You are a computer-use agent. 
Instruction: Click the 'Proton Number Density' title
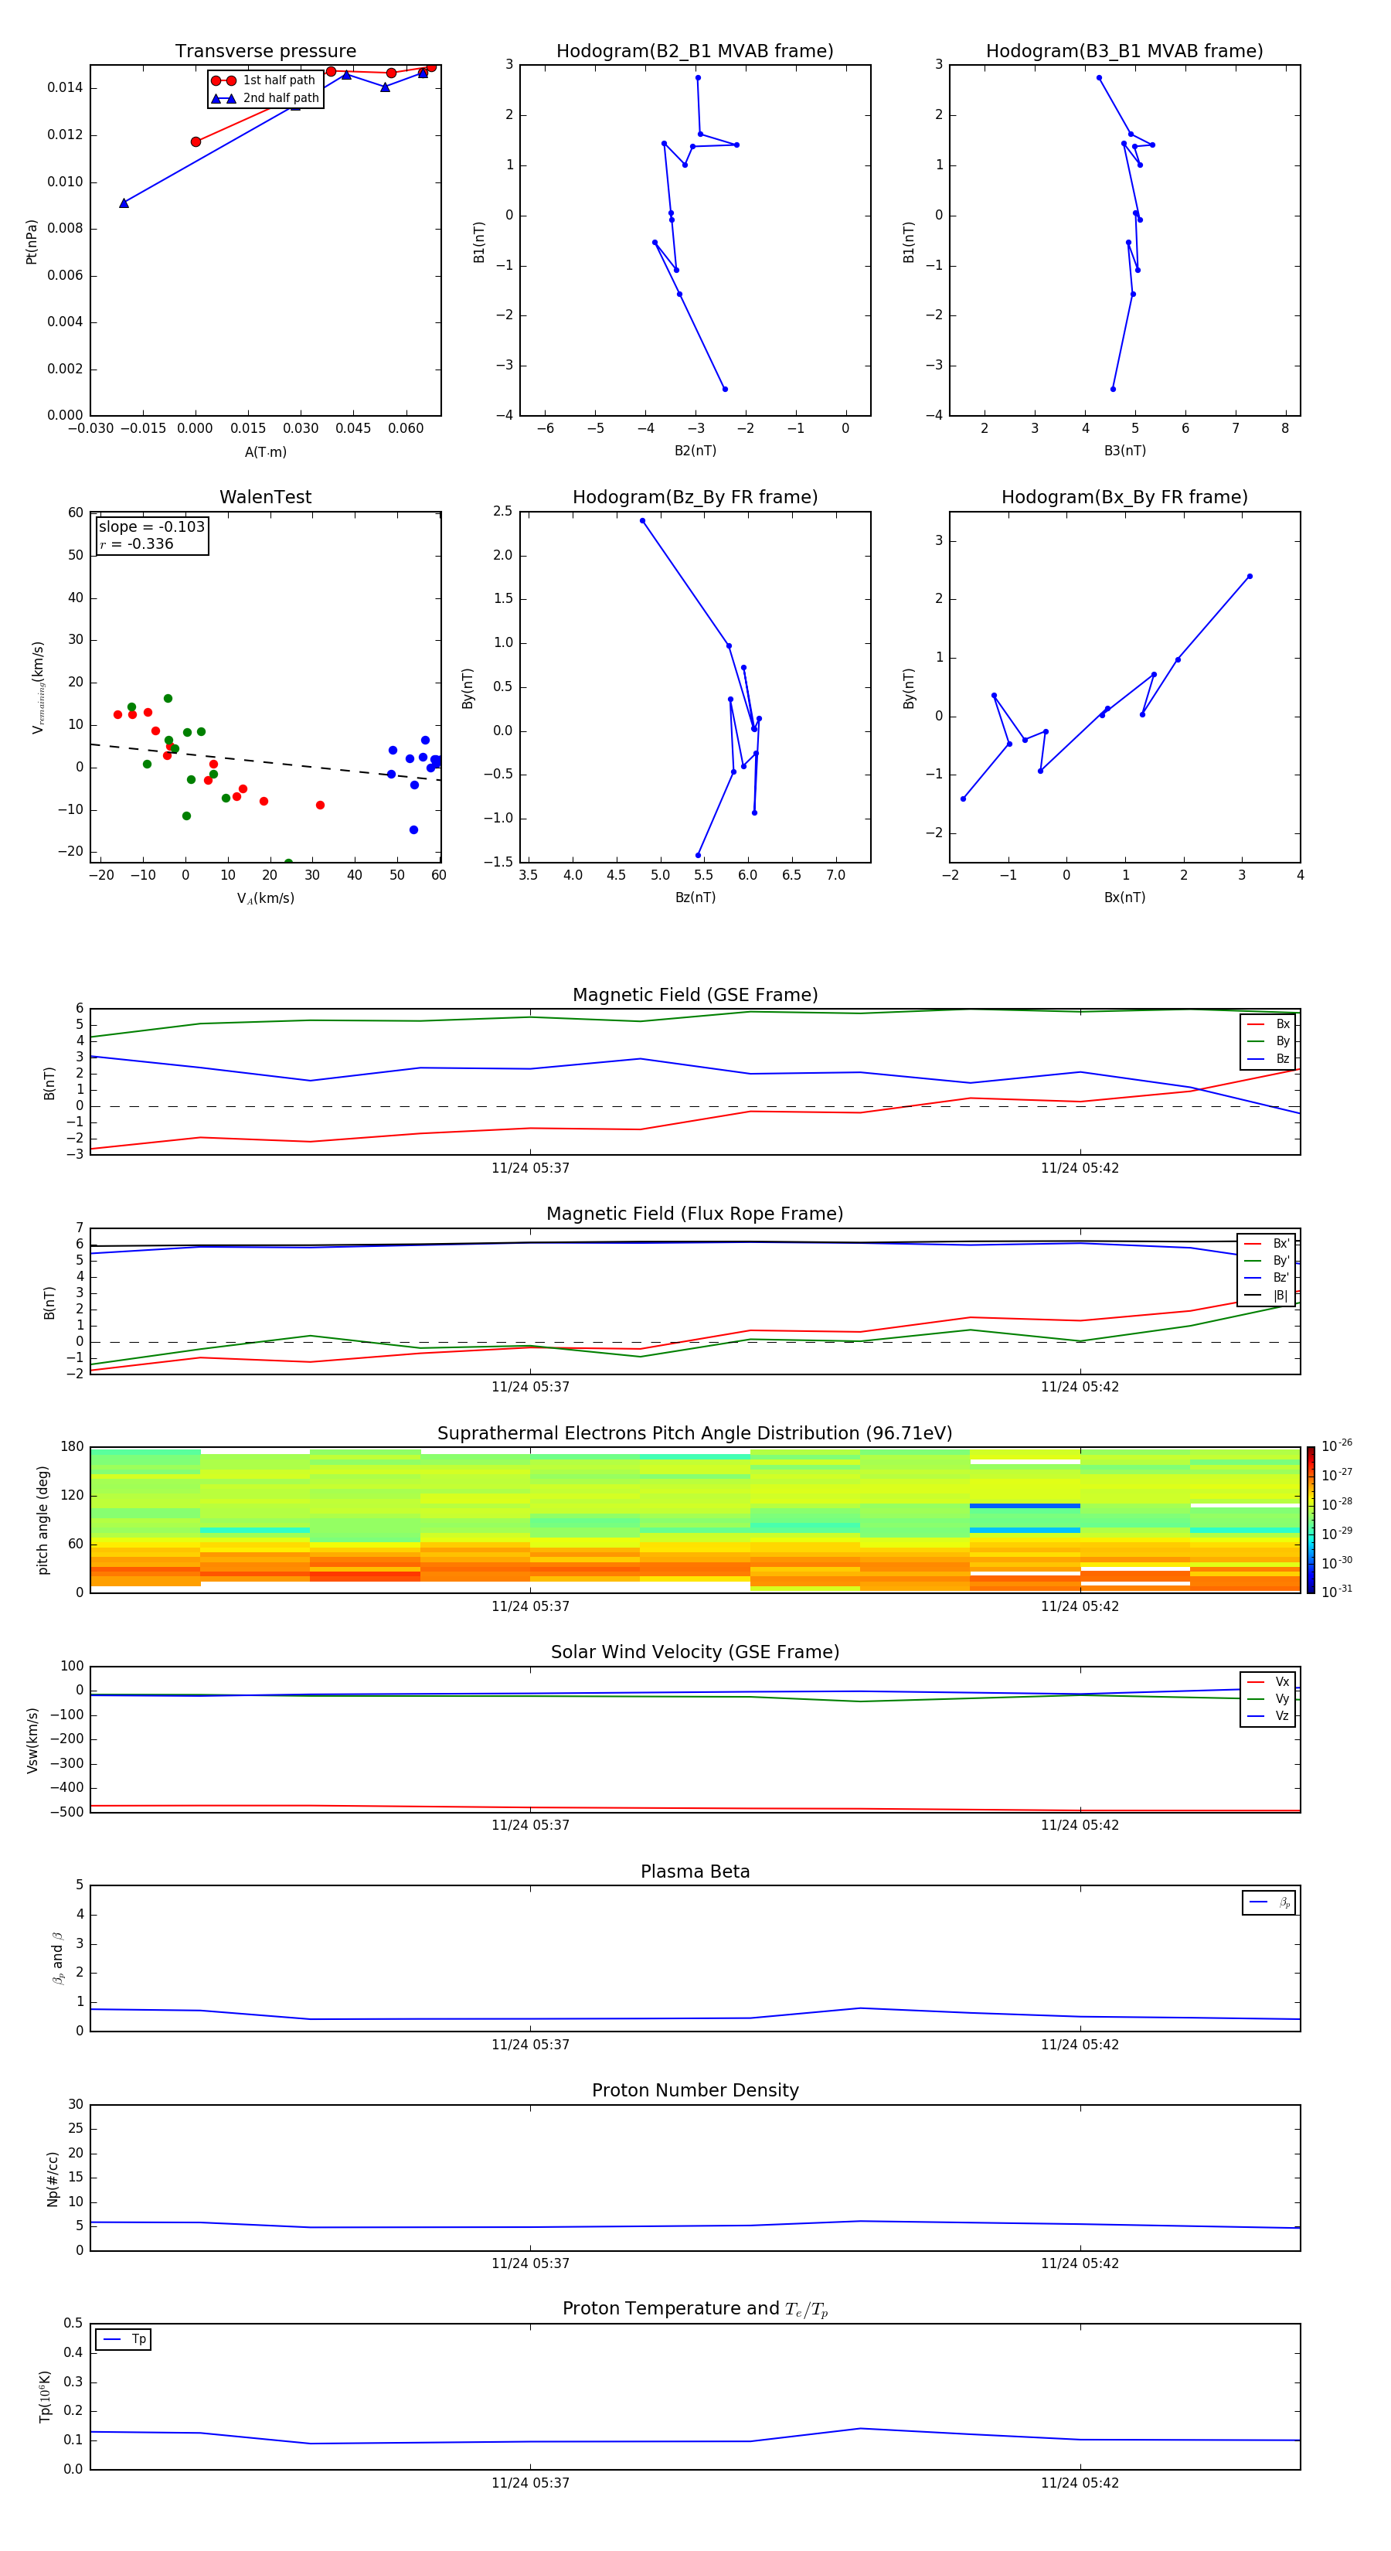tap(695, 2090)
